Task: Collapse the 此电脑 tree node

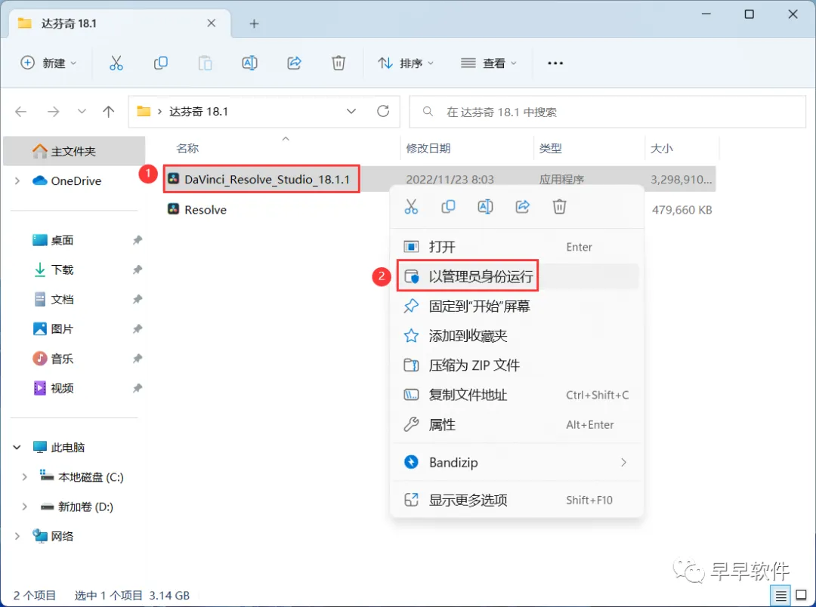Action: coord(17,447)
